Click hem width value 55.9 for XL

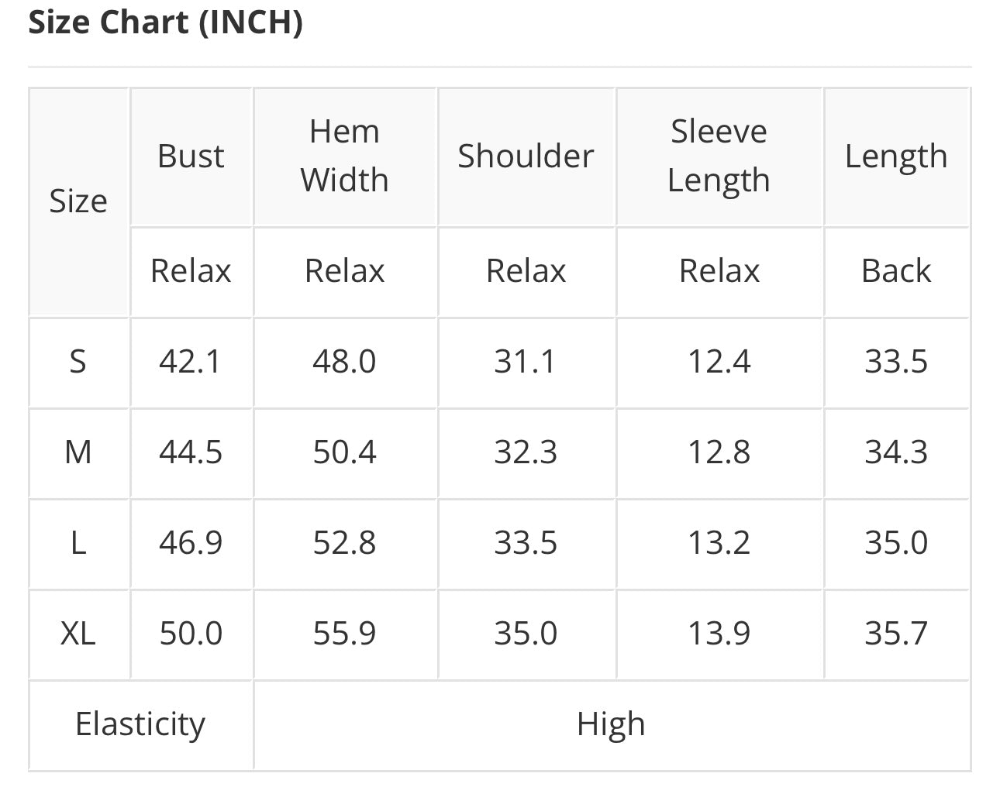point(344,634)
